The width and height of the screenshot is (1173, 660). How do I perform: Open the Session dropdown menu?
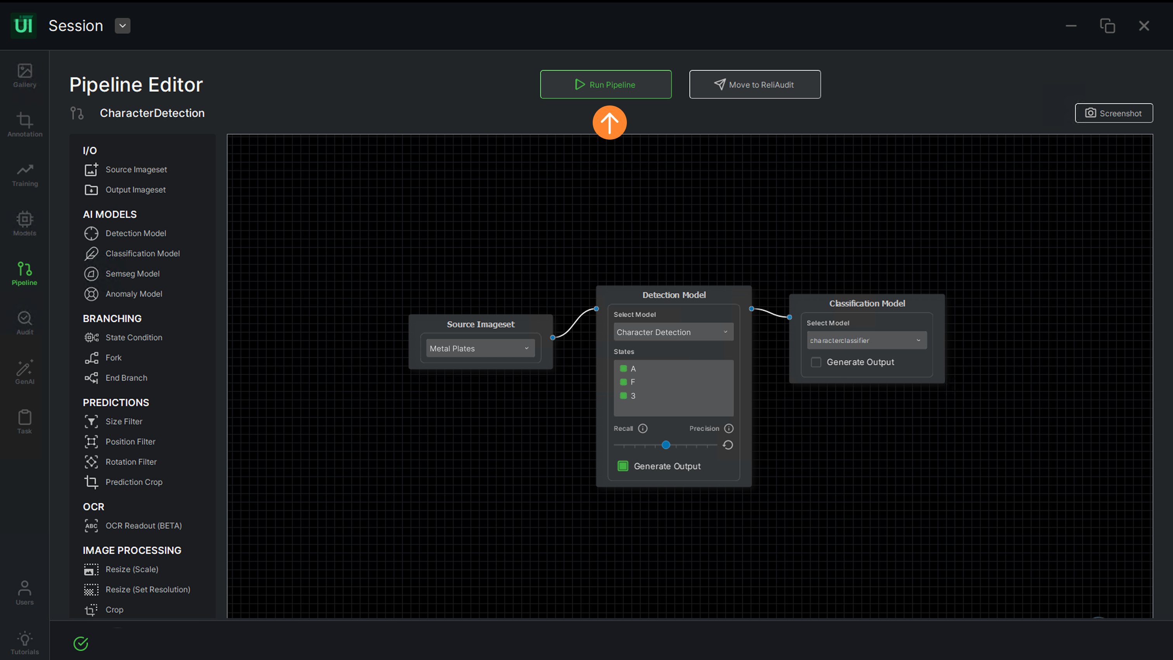point(122,26)
